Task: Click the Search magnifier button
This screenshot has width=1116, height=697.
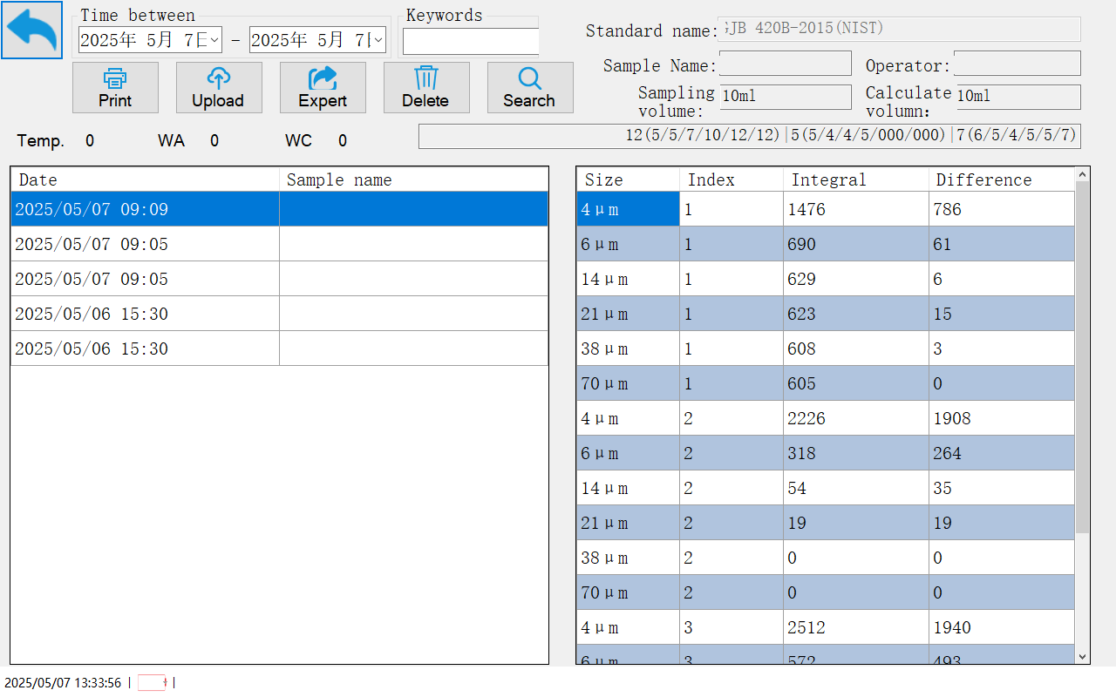Action: pos(529,87)
